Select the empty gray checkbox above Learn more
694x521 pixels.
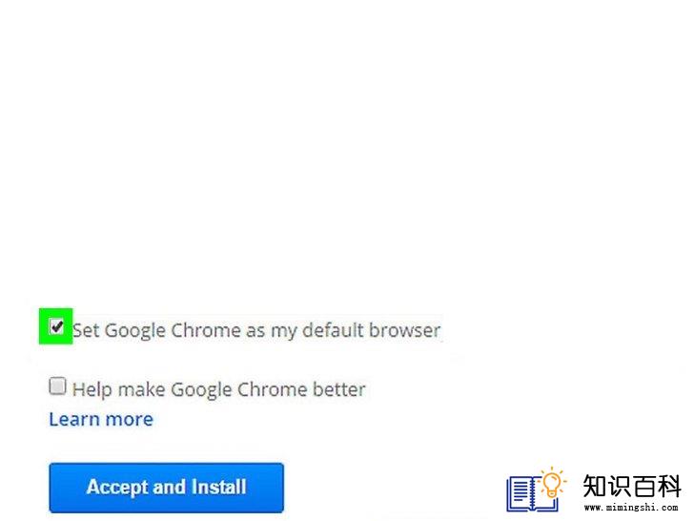click(57, 386)
